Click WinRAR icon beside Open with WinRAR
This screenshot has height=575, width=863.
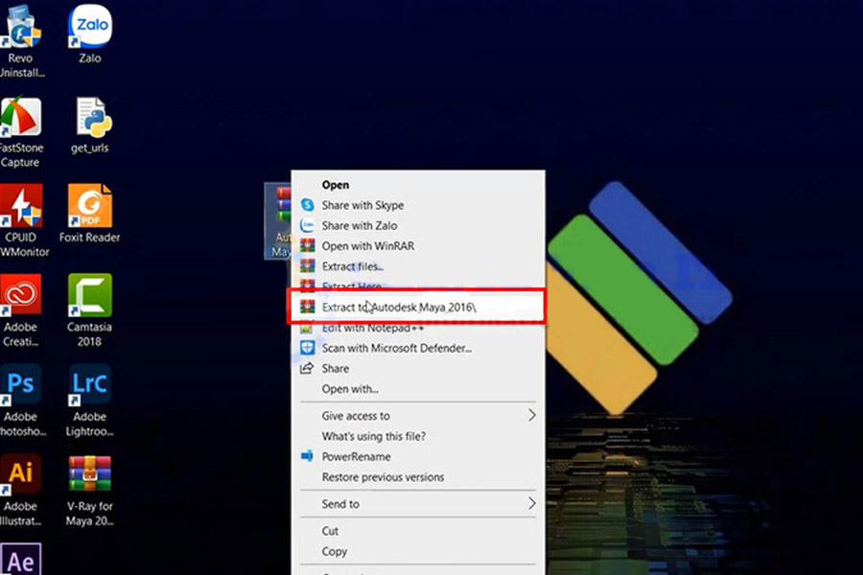[x=307, y=246]
